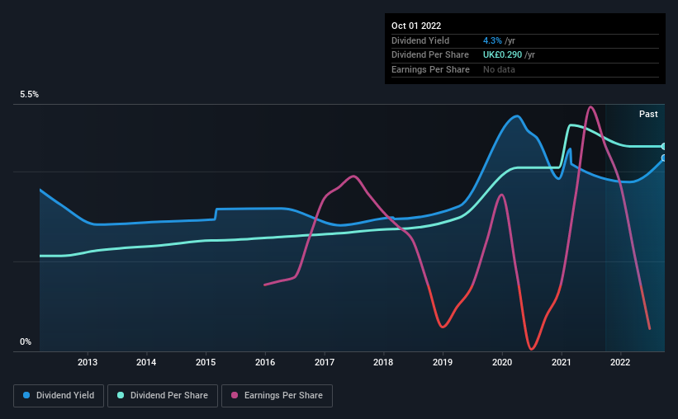Image resolution: width=678 pixels, height=419 pixels.
Task: Click the 2015 x-axis label
Action: [x=206, y=362]
